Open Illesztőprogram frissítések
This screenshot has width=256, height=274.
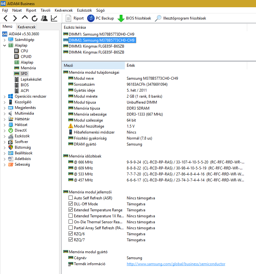tap(181, 18)
